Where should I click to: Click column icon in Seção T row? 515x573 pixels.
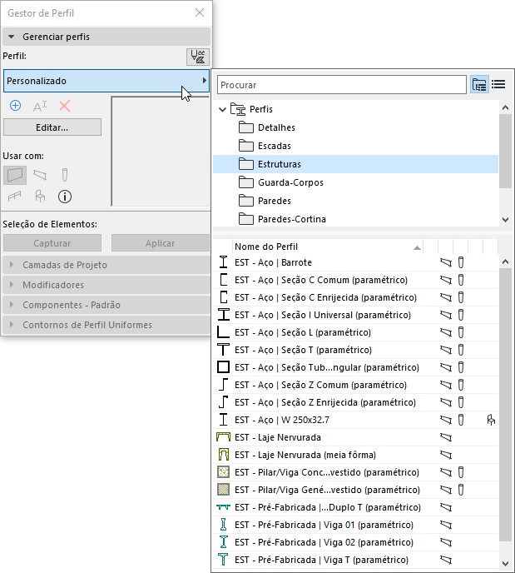(461, 350)
